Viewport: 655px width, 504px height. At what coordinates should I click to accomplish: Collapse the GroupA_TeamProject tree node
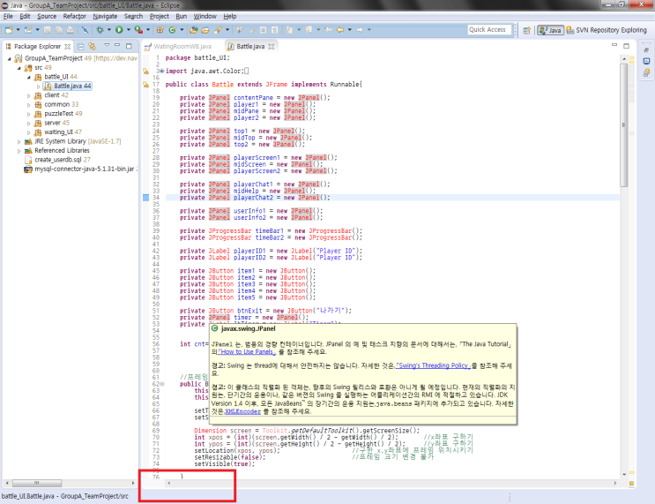click(x=9, y=58)
